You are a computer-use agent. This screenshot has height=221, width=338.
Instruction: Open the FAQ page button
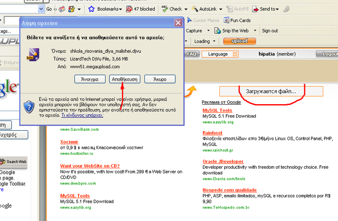192,54
